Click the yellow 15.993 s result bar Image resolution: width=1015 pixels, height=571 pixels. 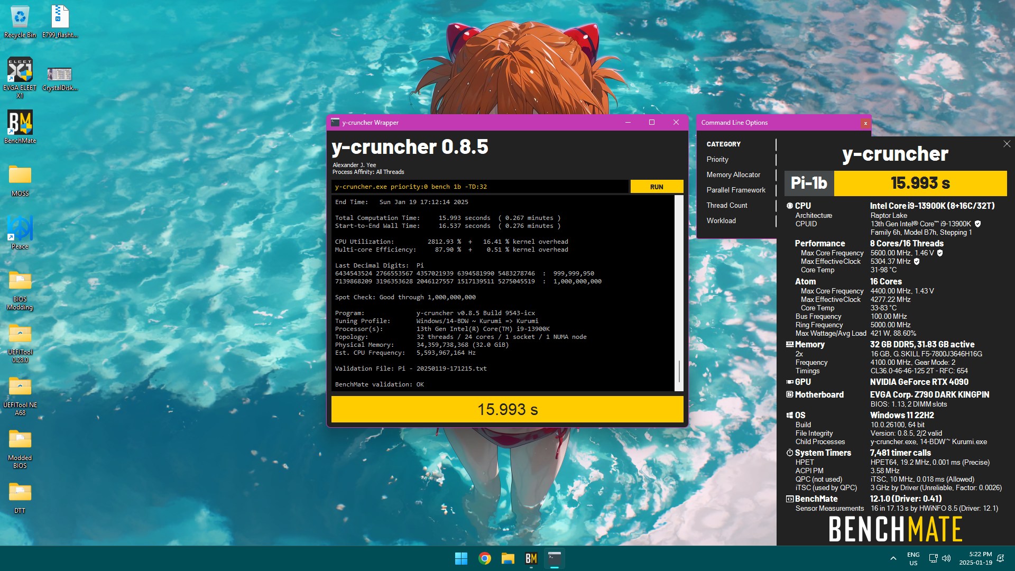click(508, 409)
